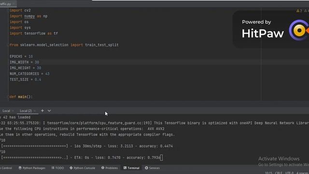Click the underlined numpy module name
The image size is (309, 174).
tap(29, 16)
